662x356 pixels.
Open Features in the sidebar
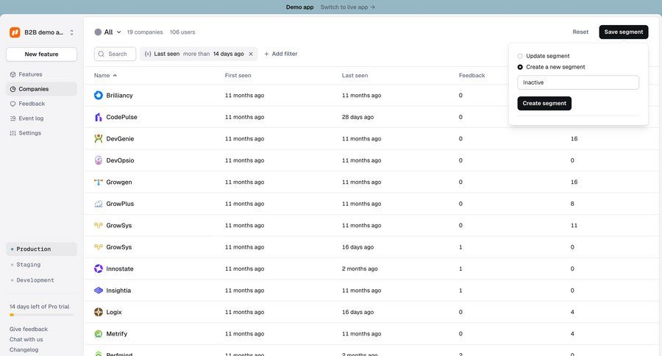tap(41, 74)
